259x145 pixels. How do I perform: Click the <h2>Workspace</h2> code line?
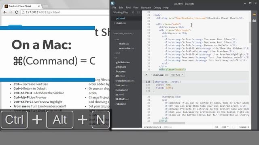click(172, 27)
